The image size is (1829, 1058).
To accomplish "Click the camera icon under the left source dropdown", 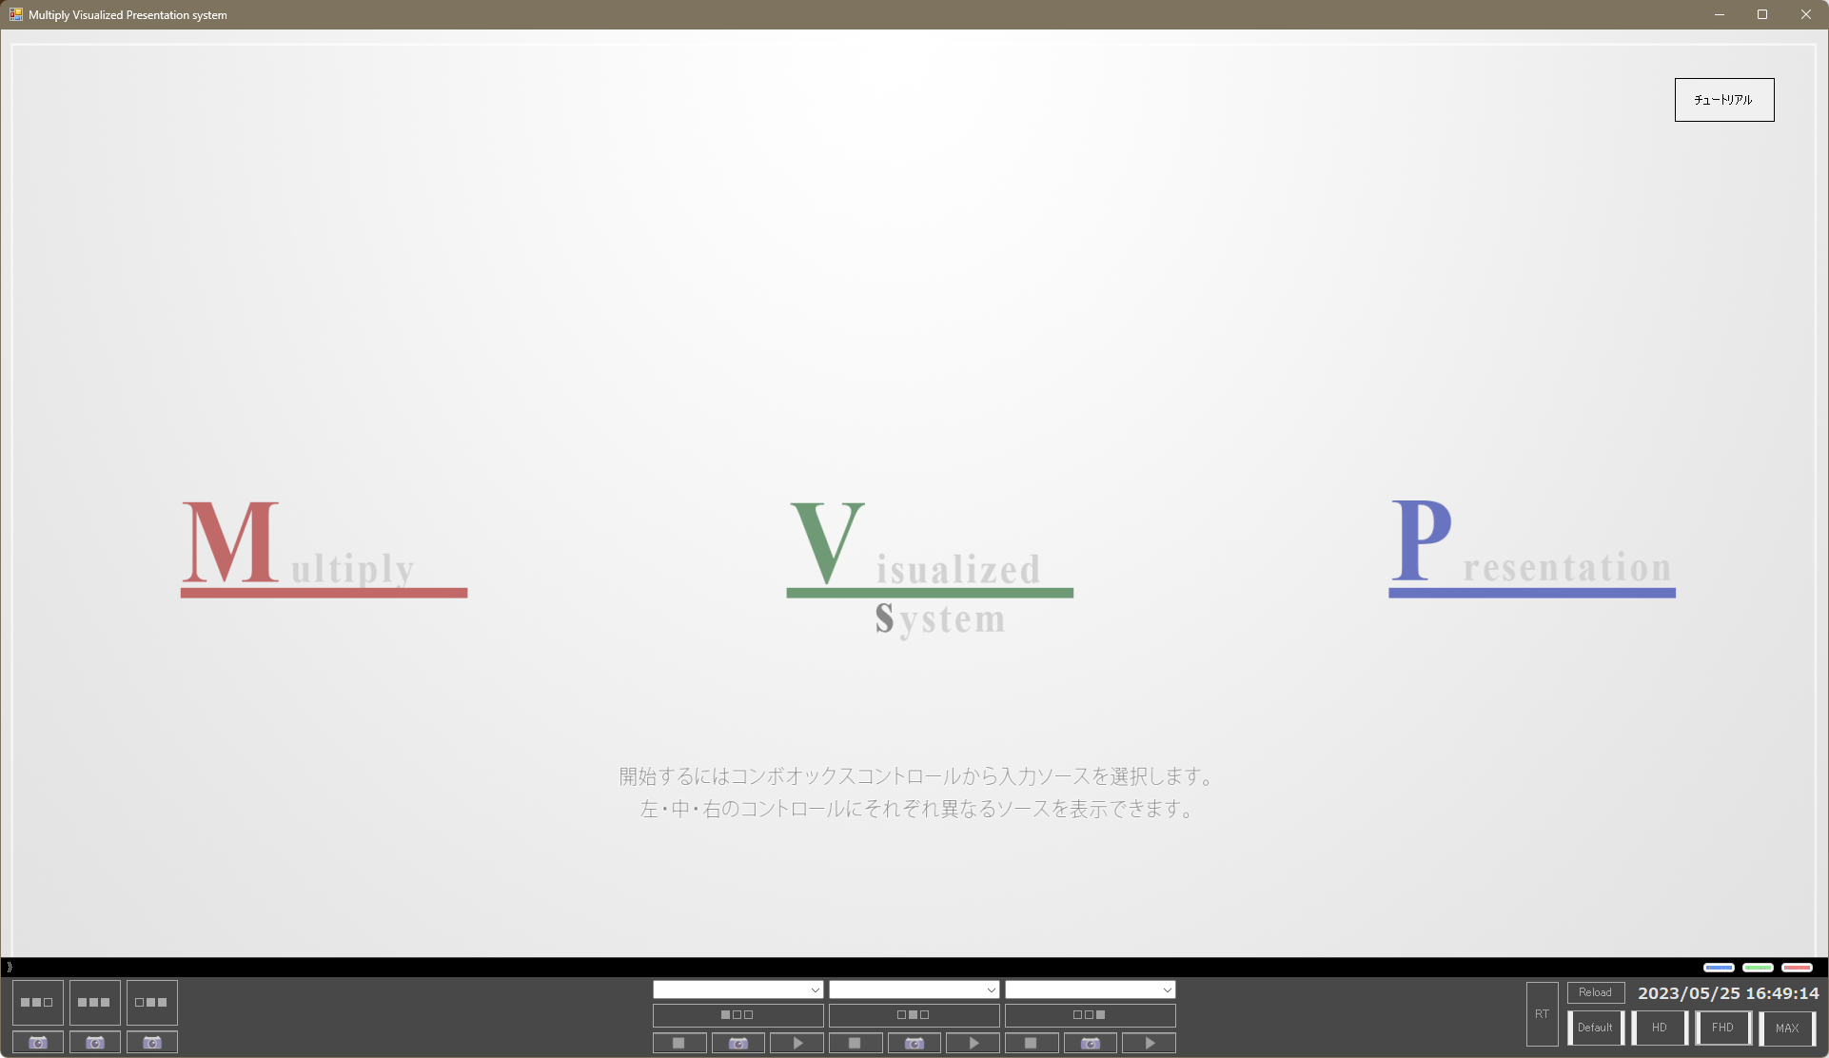I will coord(737,1043).
